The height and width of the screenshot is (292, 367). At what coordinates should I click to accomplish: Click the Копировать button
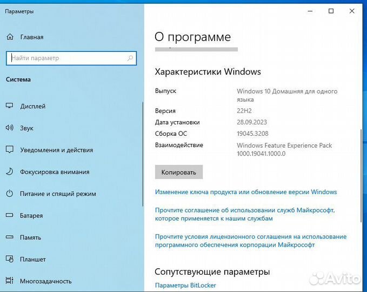click(x=179, y=172)
